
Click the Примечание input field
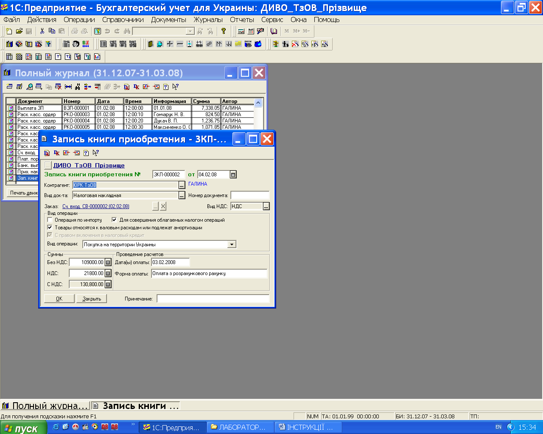[x=213, y=299]
